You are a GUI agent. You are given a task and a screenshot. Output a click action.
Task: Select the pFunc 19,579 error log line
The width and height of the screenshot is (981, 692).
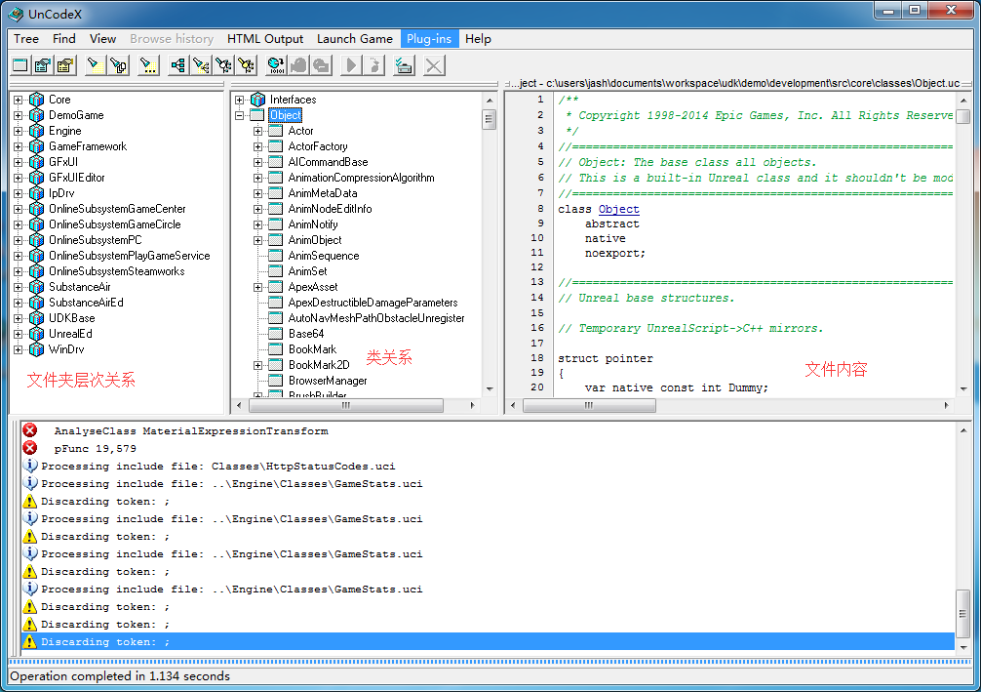95,449
